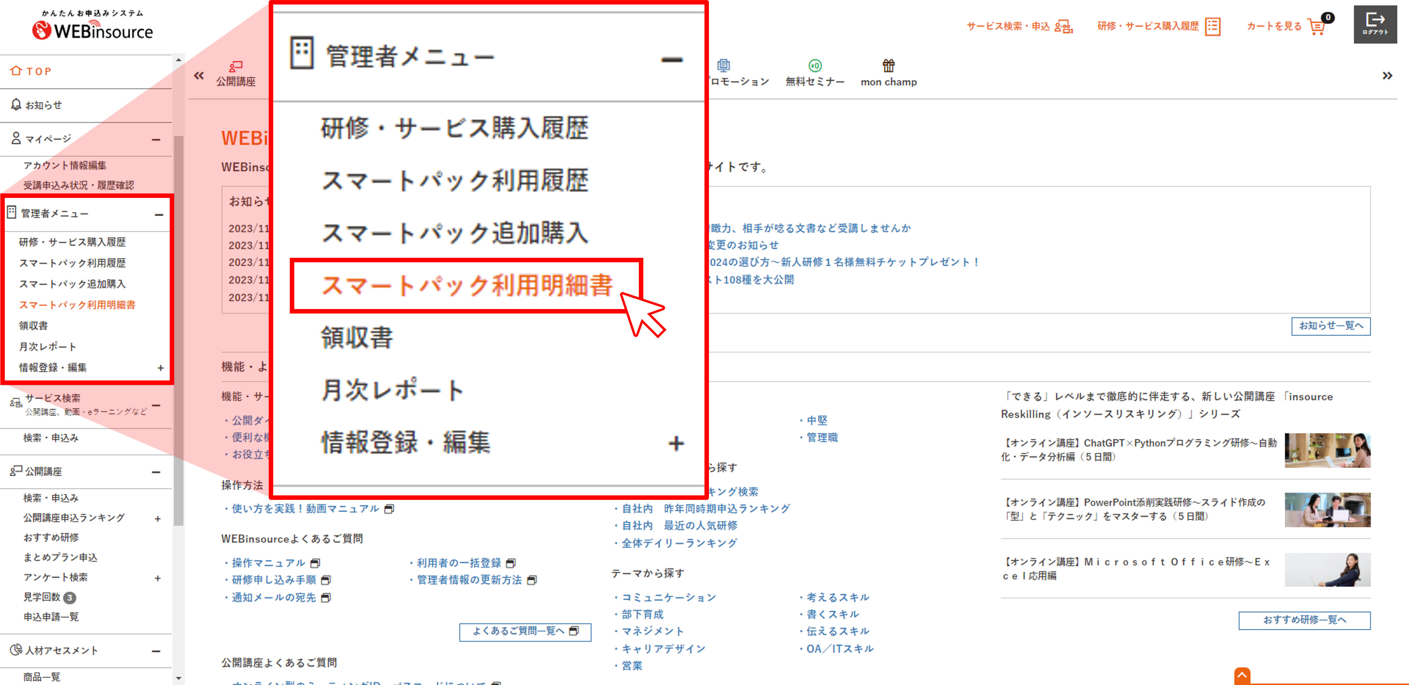Click the 人材アセスメント pie chart icon

click(16, 650)
